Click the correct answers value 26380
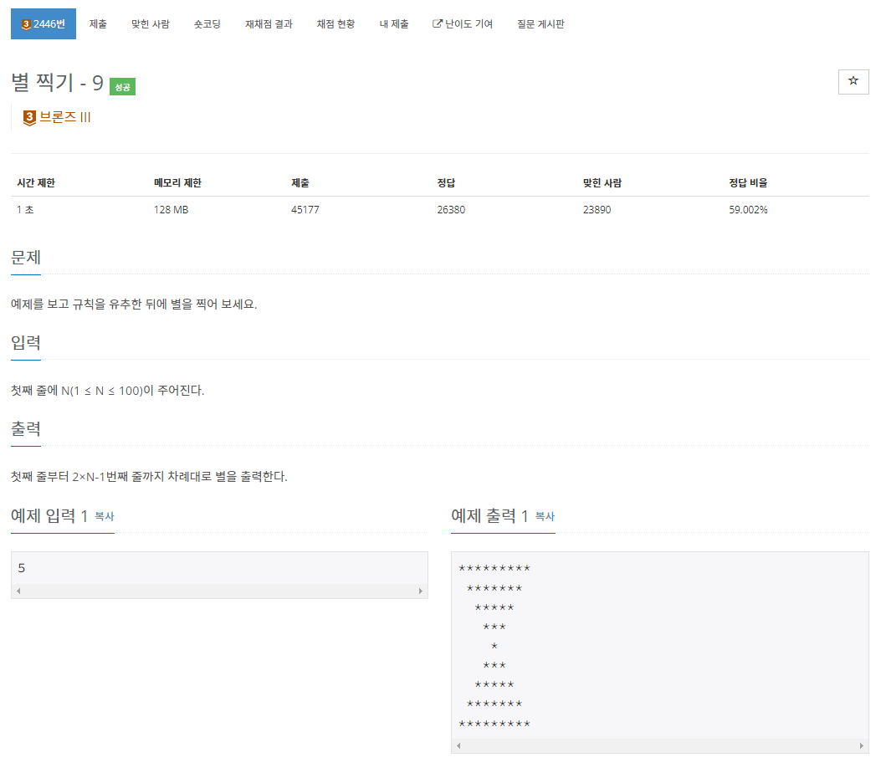Image resolution: width=886 pixels, height=768 pixels. click(x=451, y=210)
